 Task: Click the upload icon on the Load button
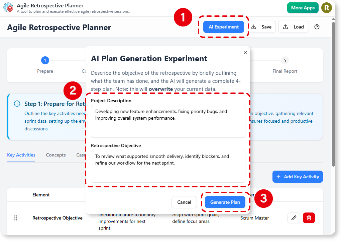click(x=286, y=27)
